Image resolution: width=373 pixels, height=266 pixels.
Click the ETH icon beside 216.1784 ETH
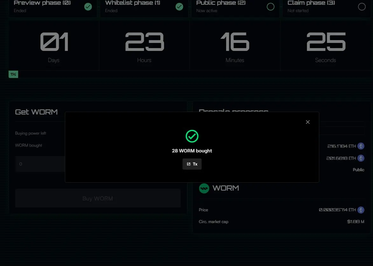pyautogui.click(x=361, y=146)
